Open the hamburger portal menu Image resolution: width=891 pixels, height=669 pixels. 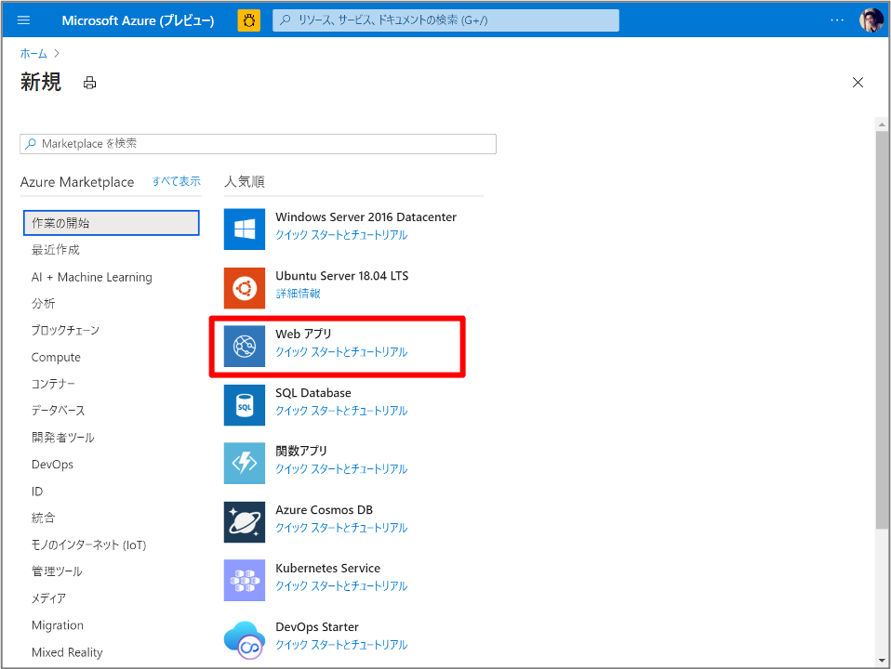[24, 20]
